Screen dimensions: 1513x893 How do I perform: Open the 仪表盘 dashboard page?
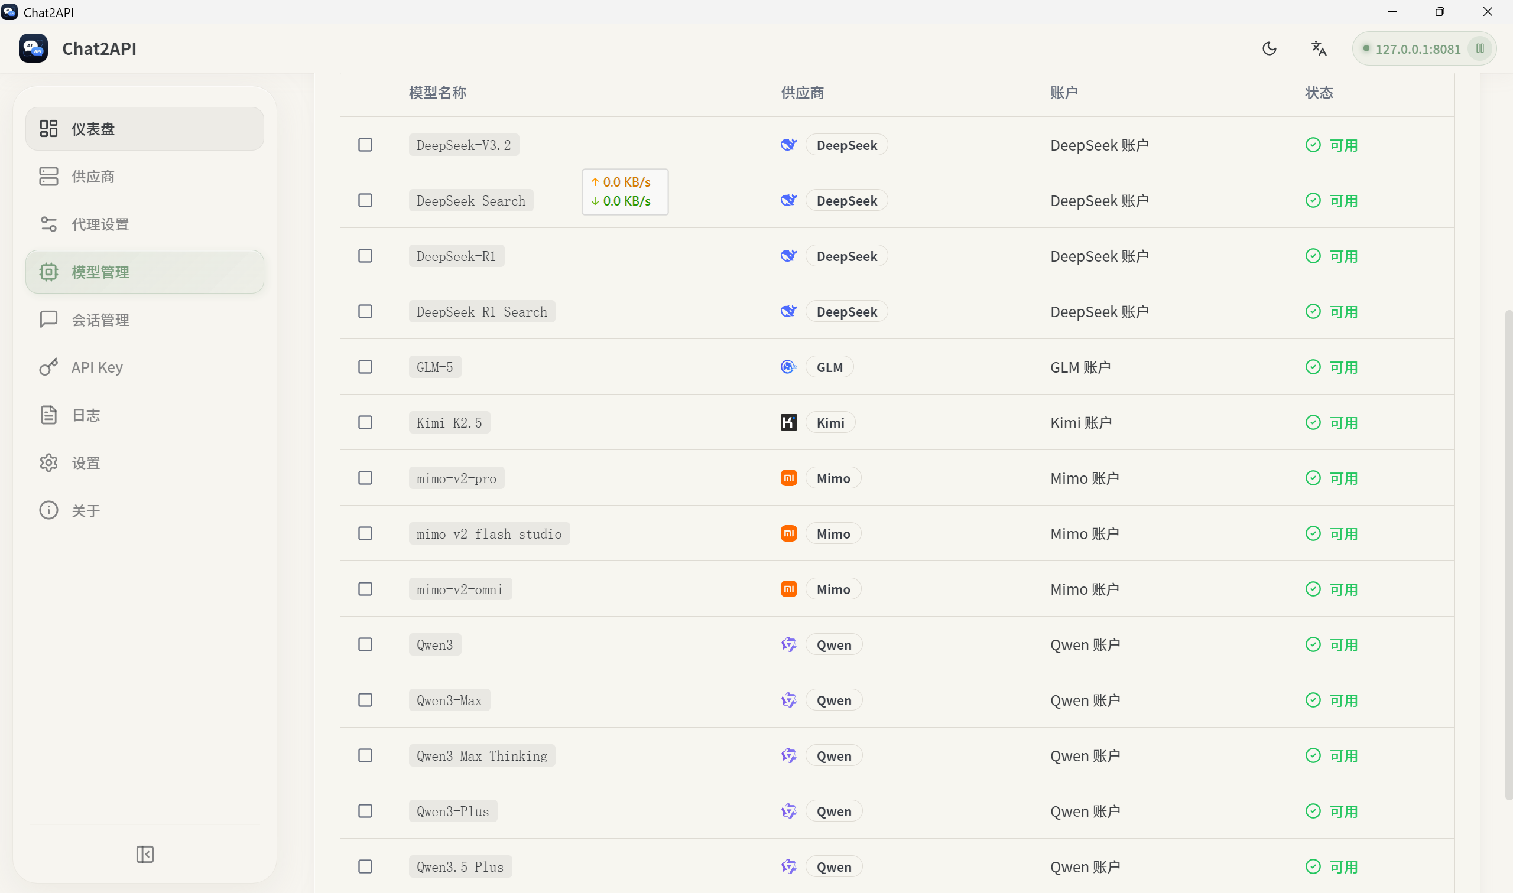(x=144, y=129)
